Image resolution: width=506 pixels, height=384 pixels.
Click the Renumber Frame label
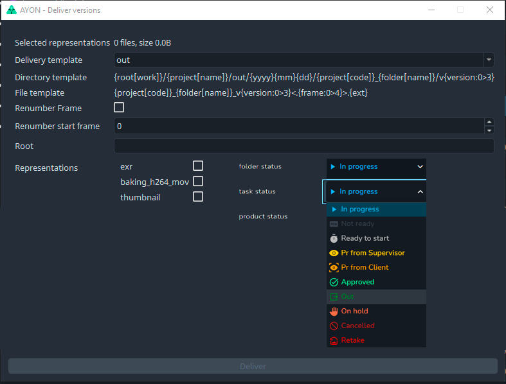(x=48, y=109)
